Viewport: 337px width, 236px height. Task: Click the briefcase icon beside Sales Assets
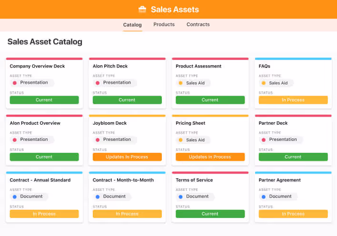click(x=142, y=10)
